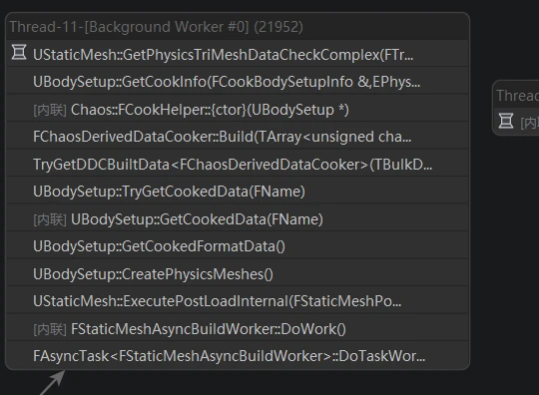
Task: Select the Thread-11 Background Worker #0 header
Action: click(x=238, y=27)
